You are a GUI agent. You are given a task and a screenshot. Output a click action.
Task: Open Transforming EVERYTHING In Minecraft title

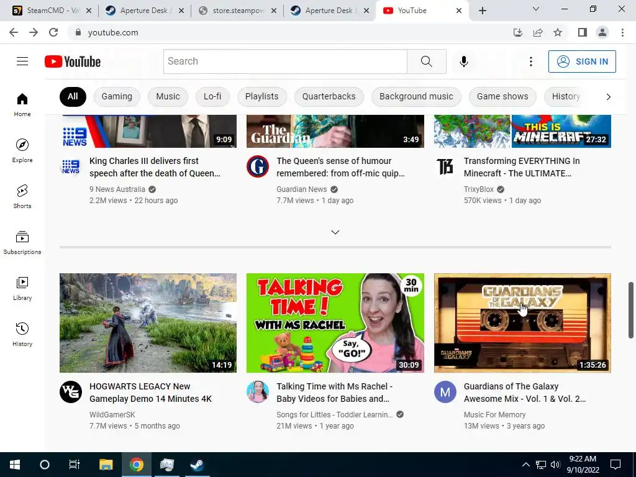(x=522, y=167)
